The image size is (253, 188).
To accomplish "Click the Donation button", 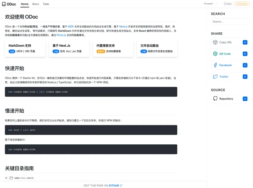I will coord(242,4).
